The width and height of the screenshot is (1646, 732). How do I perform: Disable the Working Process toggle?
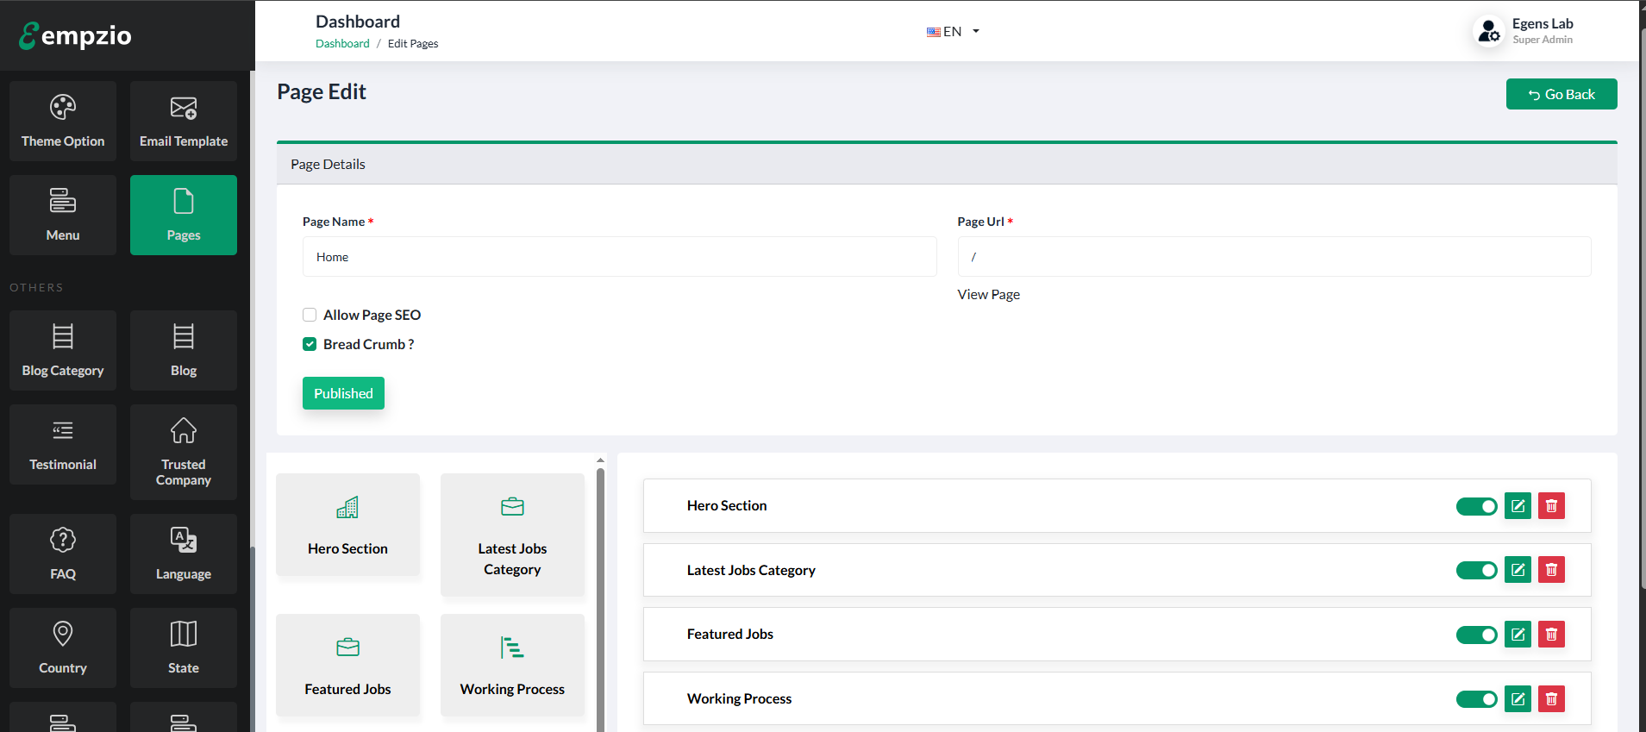[1476, 699]
